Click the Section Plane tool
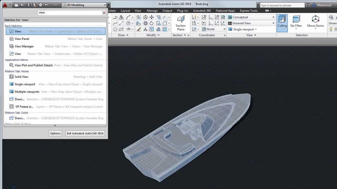Image resolution: width=337 pixels, height=189 pixels. (181, 23)
